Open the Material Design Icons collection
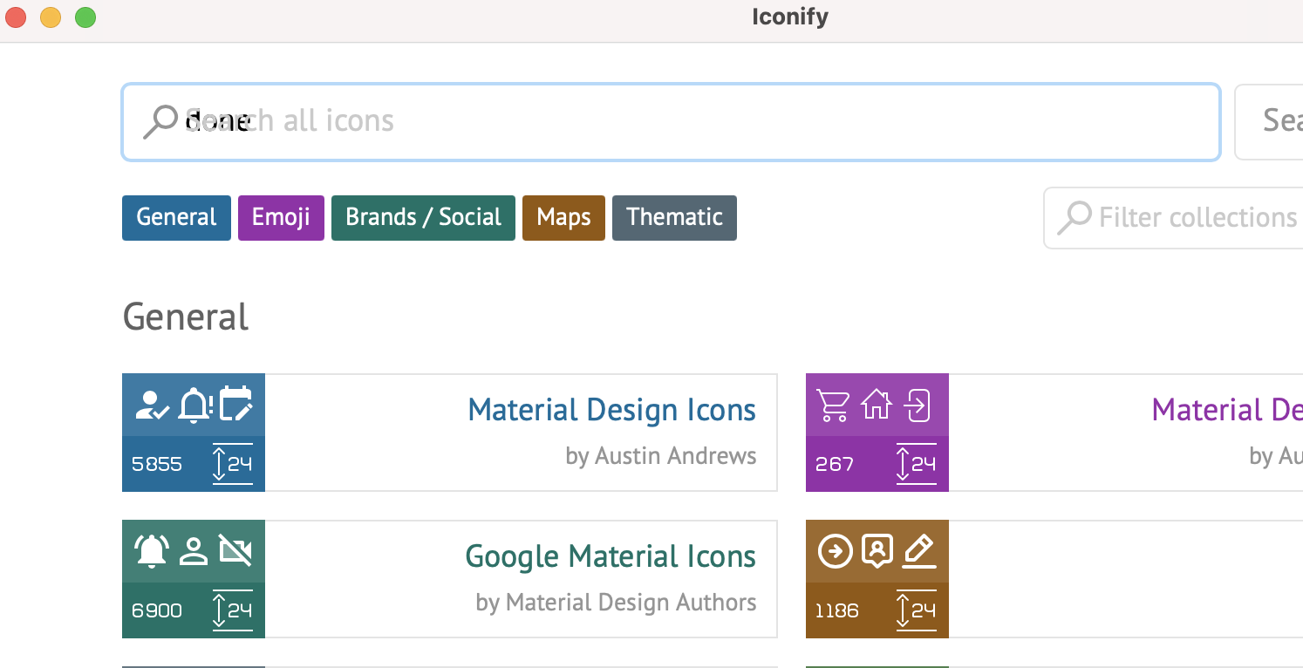 [x=611, y=409]
